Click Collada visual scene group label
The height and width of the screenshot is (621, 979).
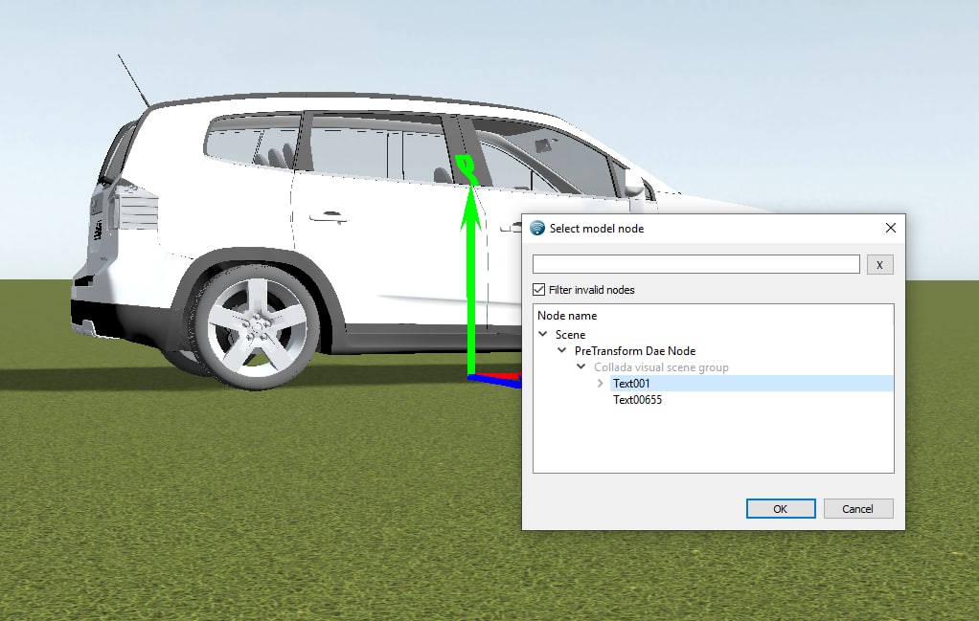(661, 367)
